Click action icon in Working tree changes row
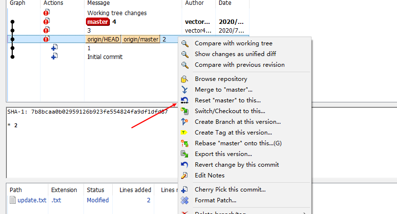This screenshot has width=397, height=214. click(46, 12)
